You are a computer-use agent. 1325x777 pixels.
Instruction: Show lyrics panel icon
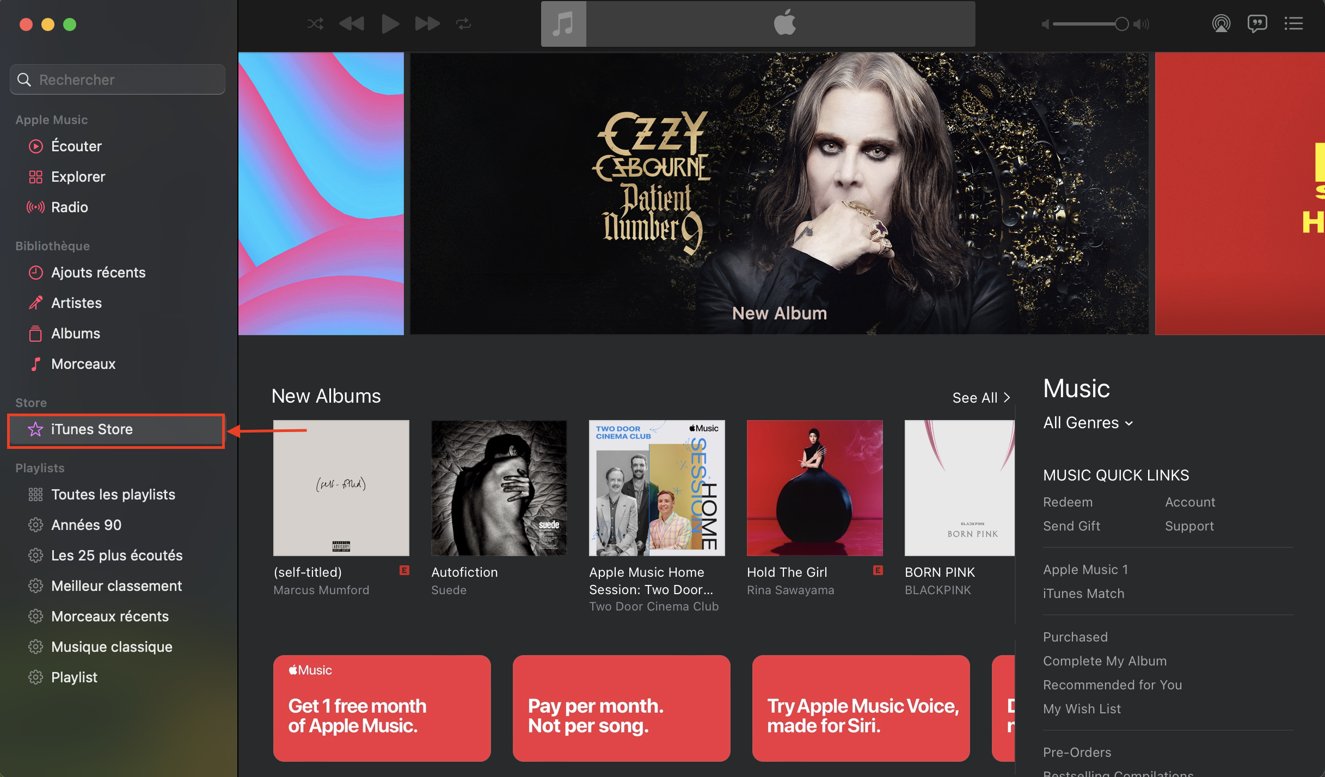point(1257,23)
